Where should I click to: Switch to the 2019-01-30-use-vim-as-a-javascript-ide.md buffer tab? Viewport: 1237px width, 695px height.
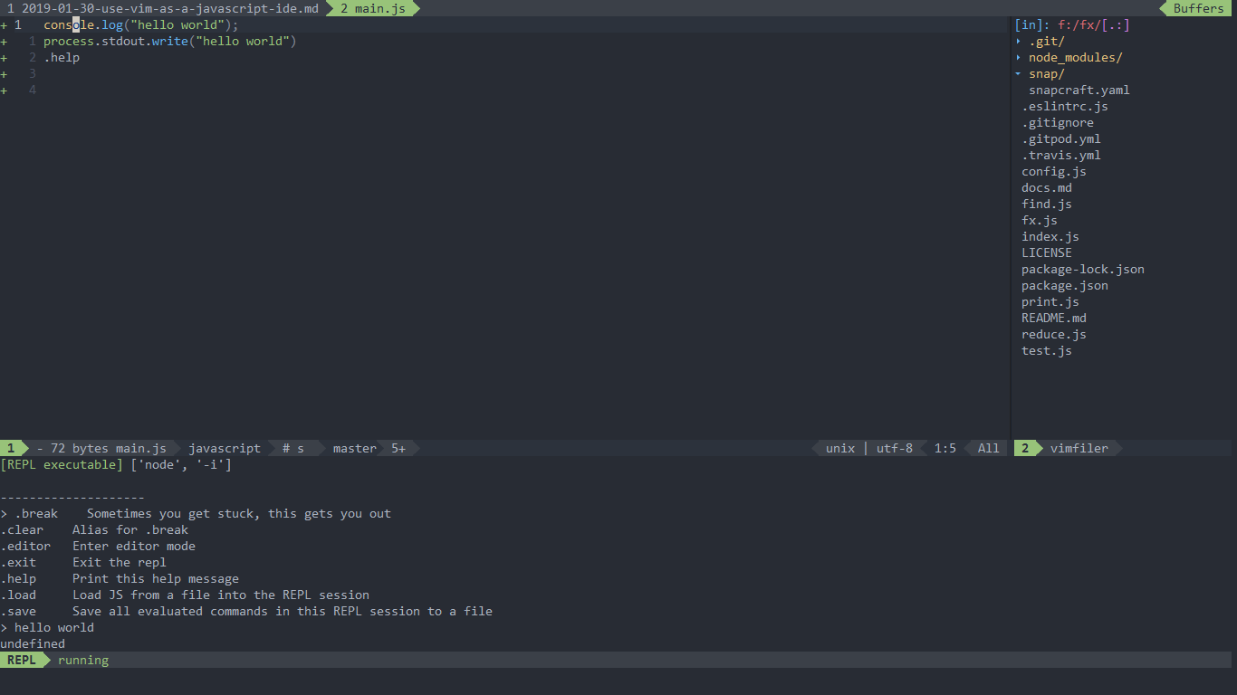coord(163,8)
